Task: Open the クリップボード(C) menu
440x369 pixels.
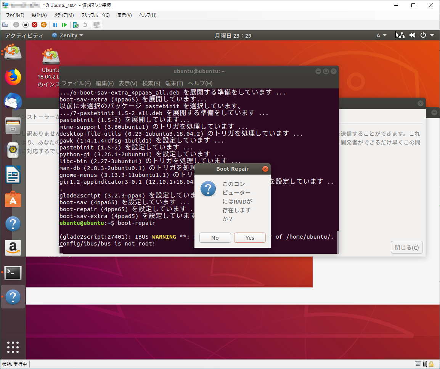Action: coord(95,15)
